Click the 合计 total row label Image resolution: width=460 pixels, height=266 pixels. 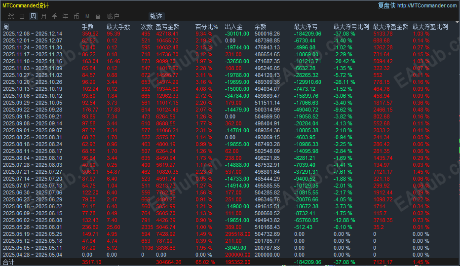click(x=8, y=262)
